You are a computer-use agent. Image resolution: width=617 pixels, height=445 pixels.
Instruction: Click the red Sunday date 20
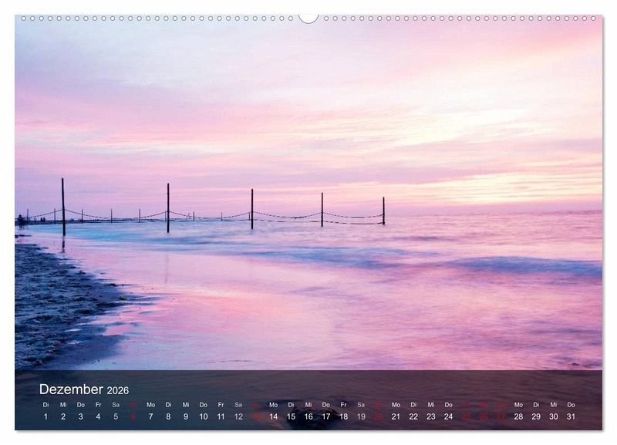[378, 416]
